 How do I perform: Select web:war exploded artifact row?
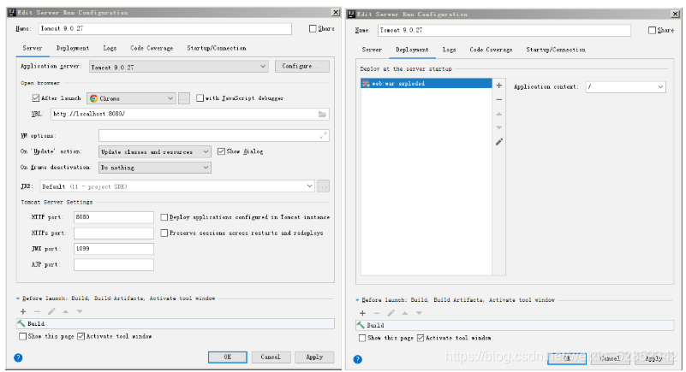(x=427, y=84)
